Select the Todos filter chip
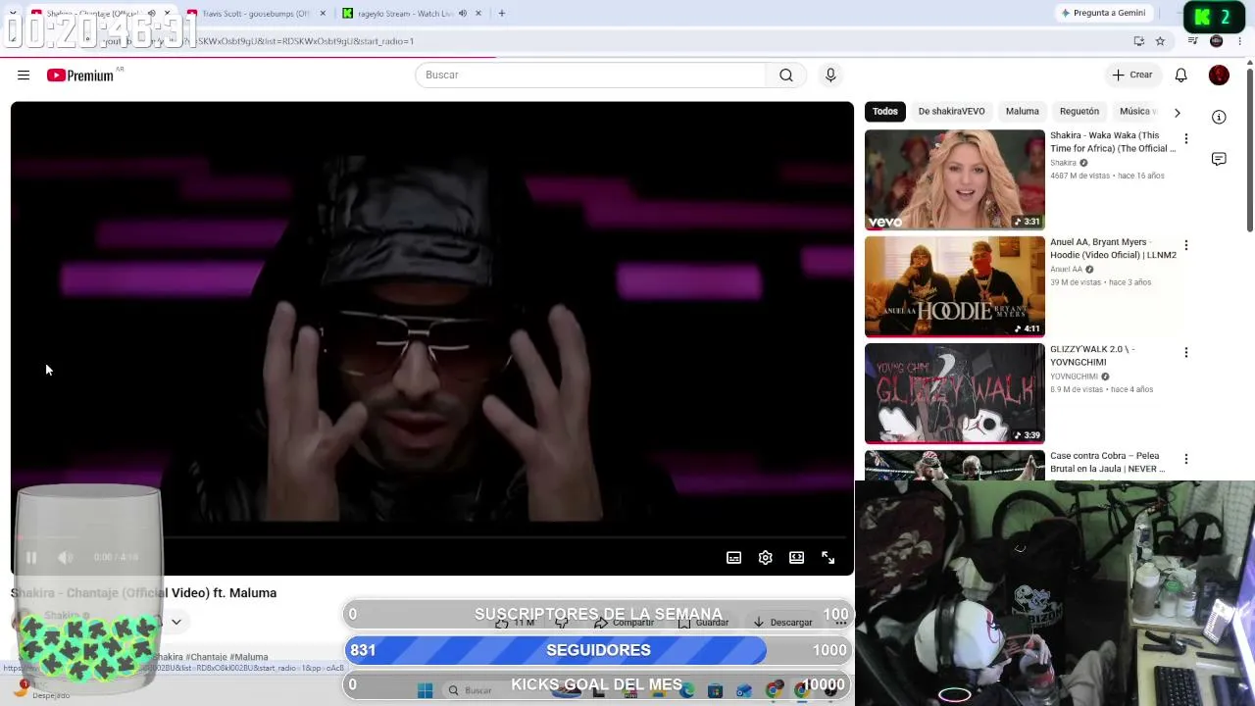This screenshot has height=706, width=1255. (885, 112)
